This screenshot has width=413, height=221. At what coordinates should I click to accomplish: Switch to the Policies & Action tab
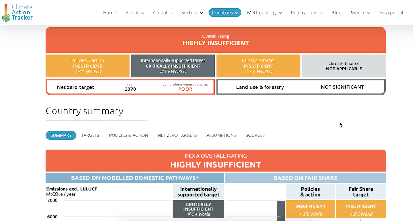[x=128, y=135]
